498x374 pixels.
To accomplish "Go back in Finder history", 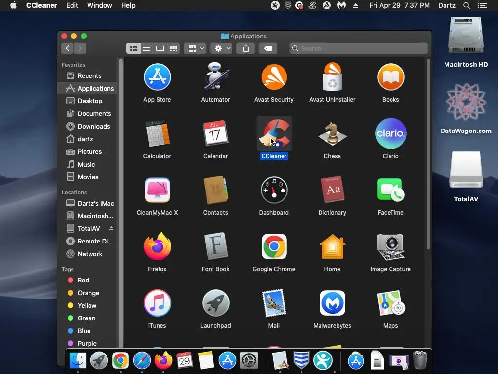I will pos(67,48).
